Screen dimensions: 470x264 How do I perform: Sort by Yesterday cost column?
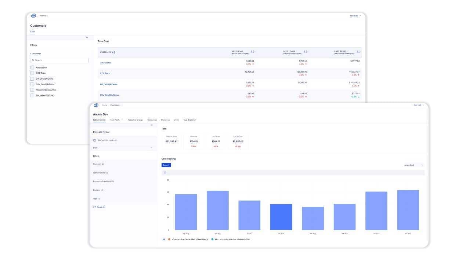[x=252, y=52]
